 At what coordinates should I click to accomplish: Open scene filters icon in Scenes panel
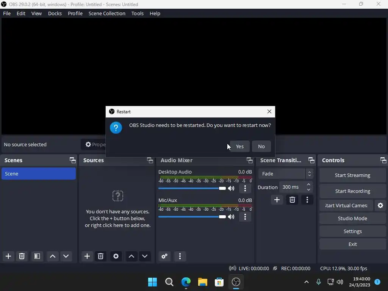(37, 256)
